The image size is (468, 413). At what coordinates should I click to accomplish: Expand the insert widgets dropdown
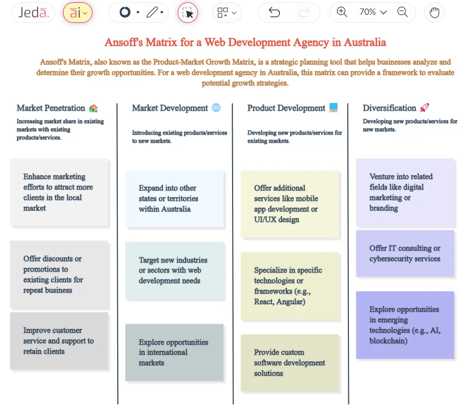click(227, 12)
